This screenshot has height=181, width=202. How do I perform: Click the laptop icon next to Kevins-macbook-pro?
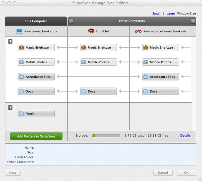20,31
